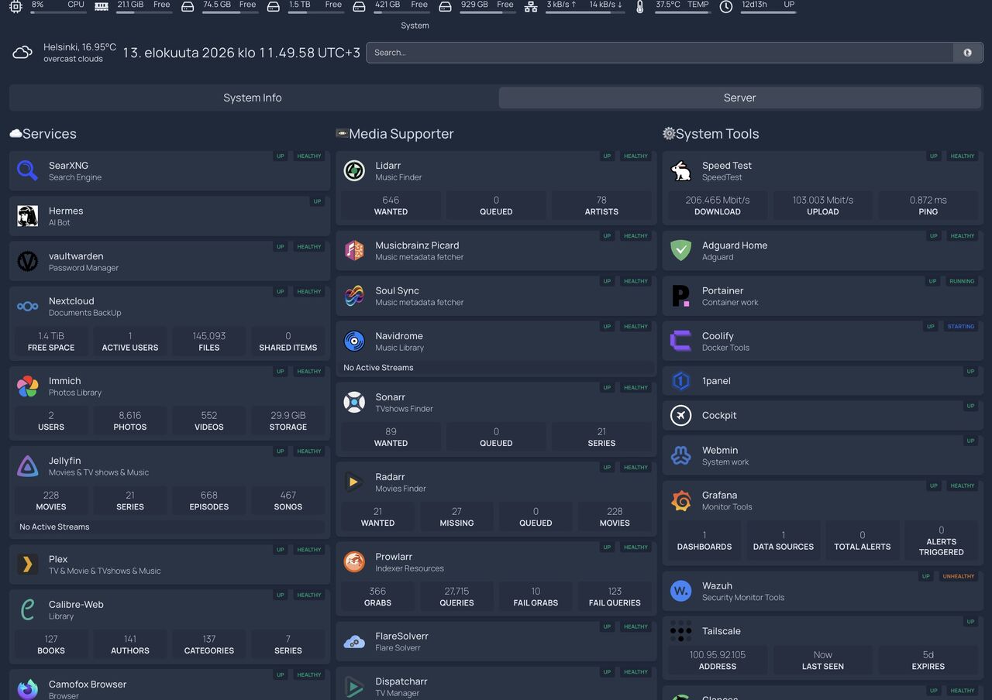Image resolution: width=992 pixels, height=700 pixels.
Task: Open the SearXNG magnifier icon
Action: coord(27,170)
